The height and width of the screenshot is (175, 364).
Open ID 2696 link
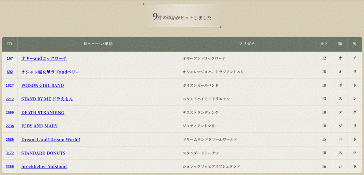(9, 112)
